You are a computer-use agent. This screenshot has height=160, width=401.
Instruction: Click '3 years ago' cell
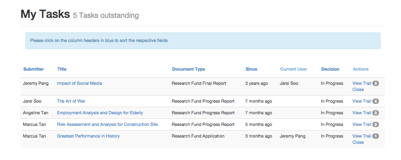pos(256,83)
